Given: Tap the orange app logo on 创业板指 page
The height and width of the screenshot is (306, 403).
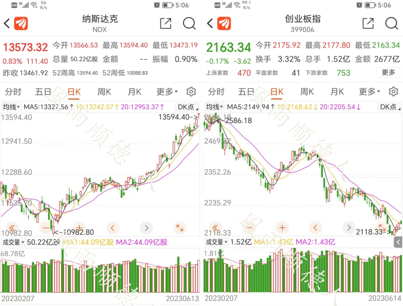Looking at the screenshot, I should point(224,23).
